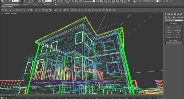Image resolution: width=184 pixels, height=99 pixels.
Task: Click the Array tool icon
Action: (60, 10)
